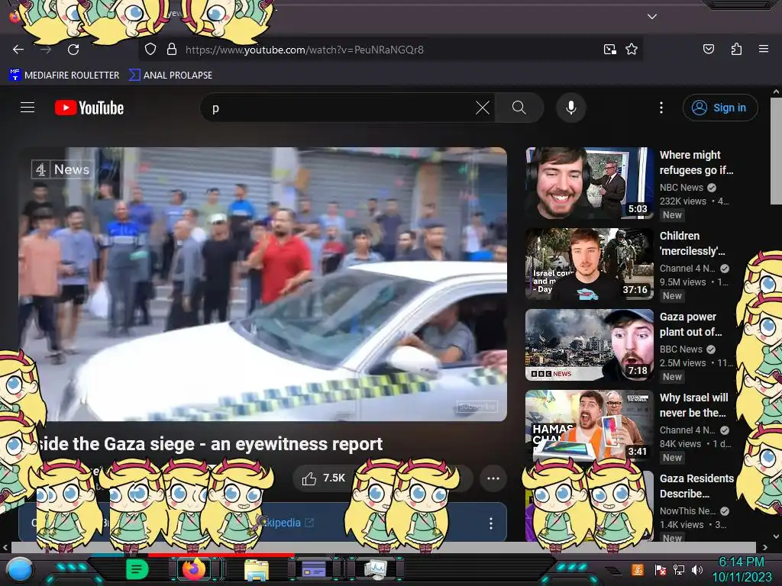Click the Subscribe watermark in the video
The height and width of the screenshot is (586, 782).
click(477, 407)
